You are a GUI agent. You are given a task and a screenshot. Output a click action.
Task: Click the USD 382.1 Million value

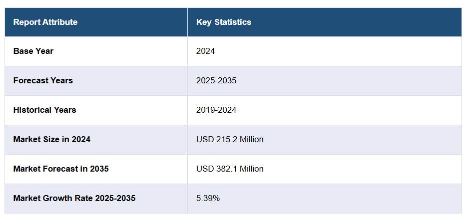pyautogui.click(x=230, y=169)
